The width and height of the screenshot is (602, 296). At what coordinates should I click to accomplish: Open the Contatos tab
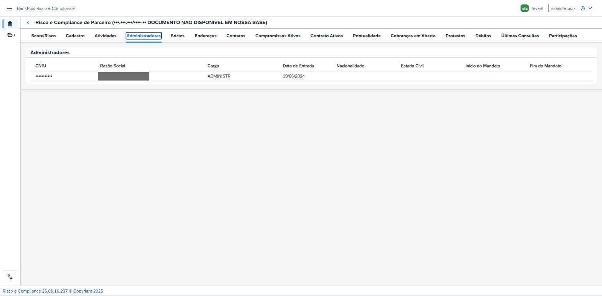point(236,36)
